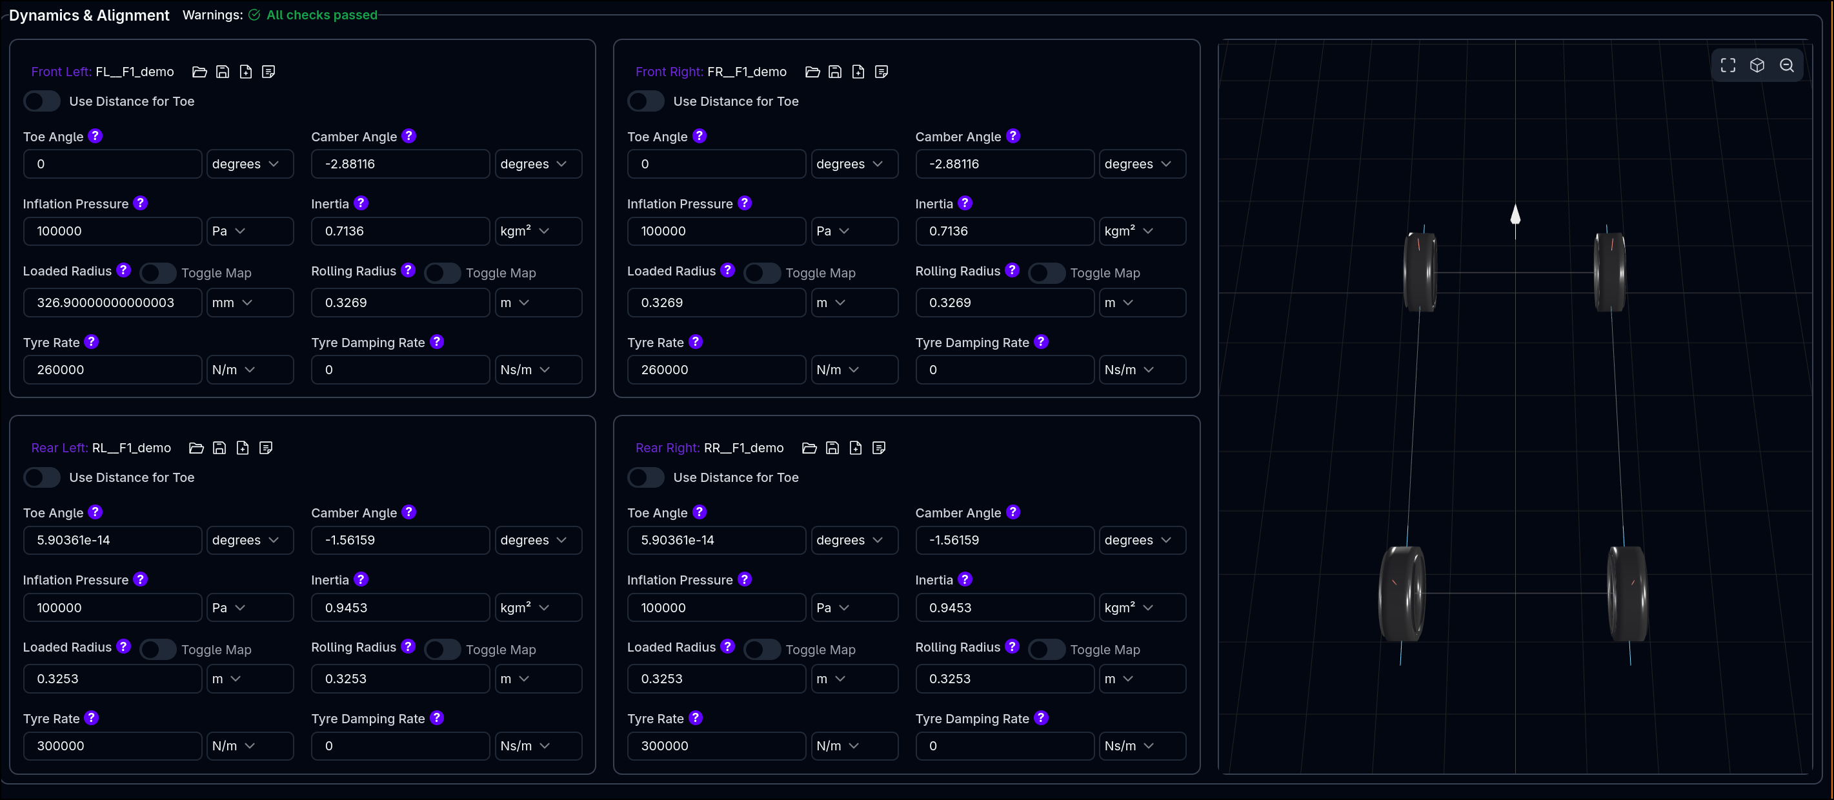The height and width of the screenshot is (800, 1834).
Task: Select the front left tyre in 3D view
Action: pyautogui.click(x=1420, y=272)
